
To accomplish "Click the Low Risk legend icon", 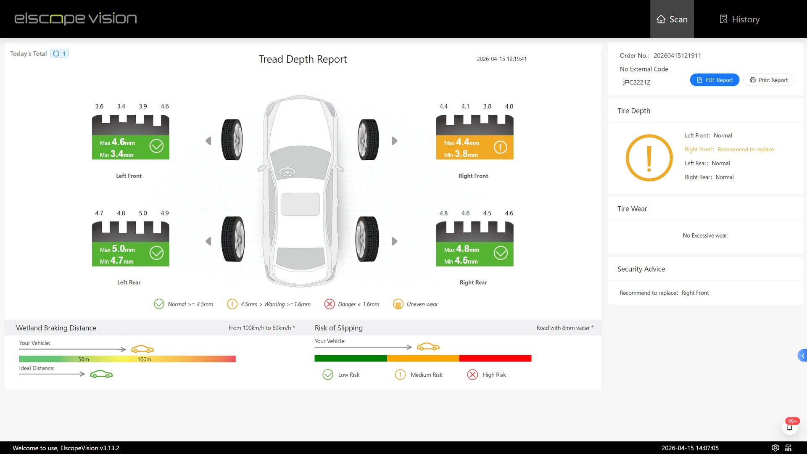I will tap(328, 375).
